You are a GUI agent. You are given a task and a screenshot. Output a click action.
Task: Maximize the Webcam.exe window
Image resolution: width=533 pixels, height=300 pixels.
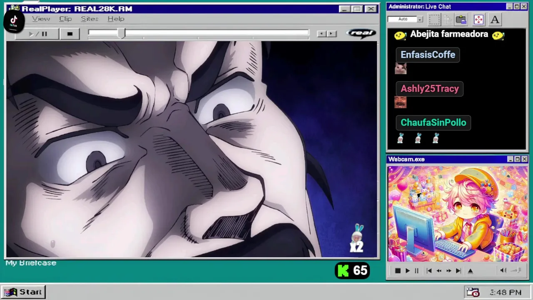pos(517,159)
